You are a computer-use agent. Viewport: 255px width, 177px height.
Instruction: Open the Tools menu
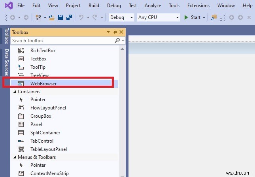[174, 6]
